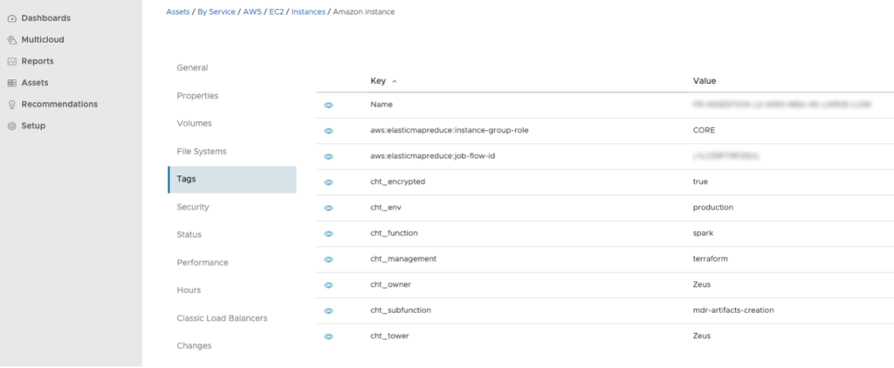The width and height of the screenshot is (894, 368).
Task: Sort by Key column arrow
Action: (395, 81)
